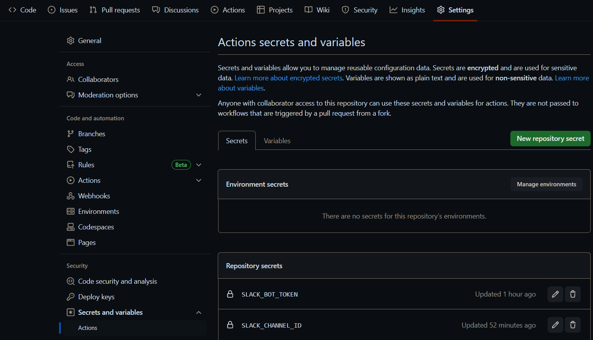Open Learn more about encrypted secrets link
593x340 pixels.
[x=288, y=78]
